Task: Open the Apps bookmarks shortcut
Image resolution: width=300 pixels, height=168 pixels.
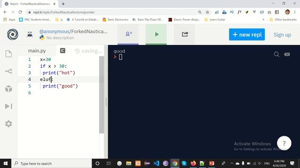Action: pyautogui.click(x=9, y=20)
